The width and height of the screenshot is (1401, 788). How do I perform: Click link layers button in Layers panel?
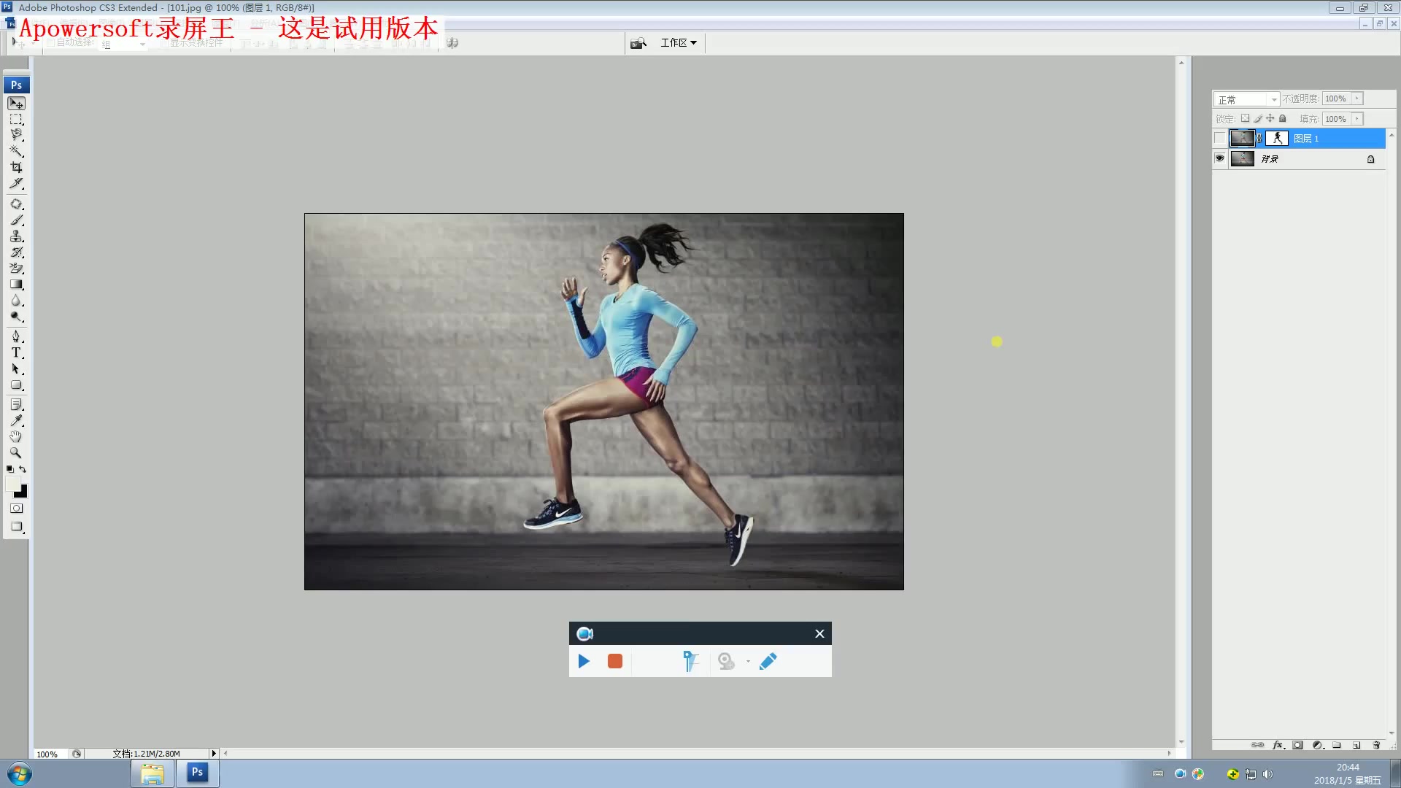pyautogui.click(x=1258, y=745)
